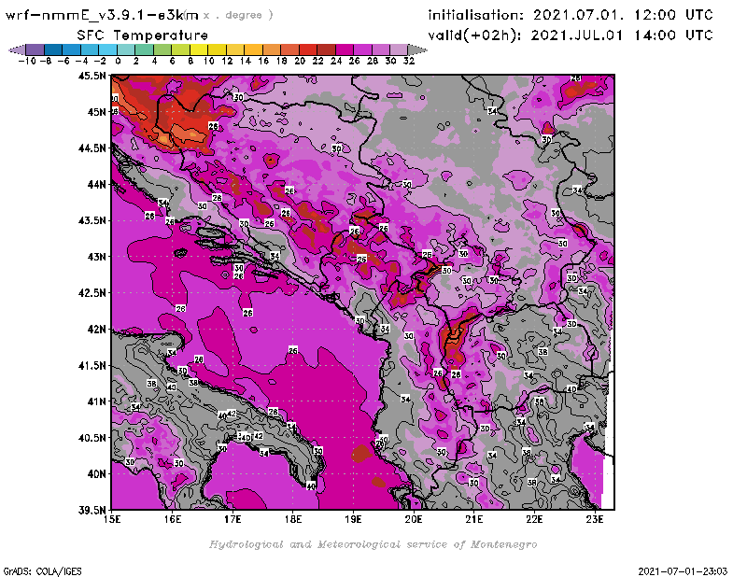Click the yellow 8 to 10 legend swatch
The image size is (747, 577).
coord(199,50)
